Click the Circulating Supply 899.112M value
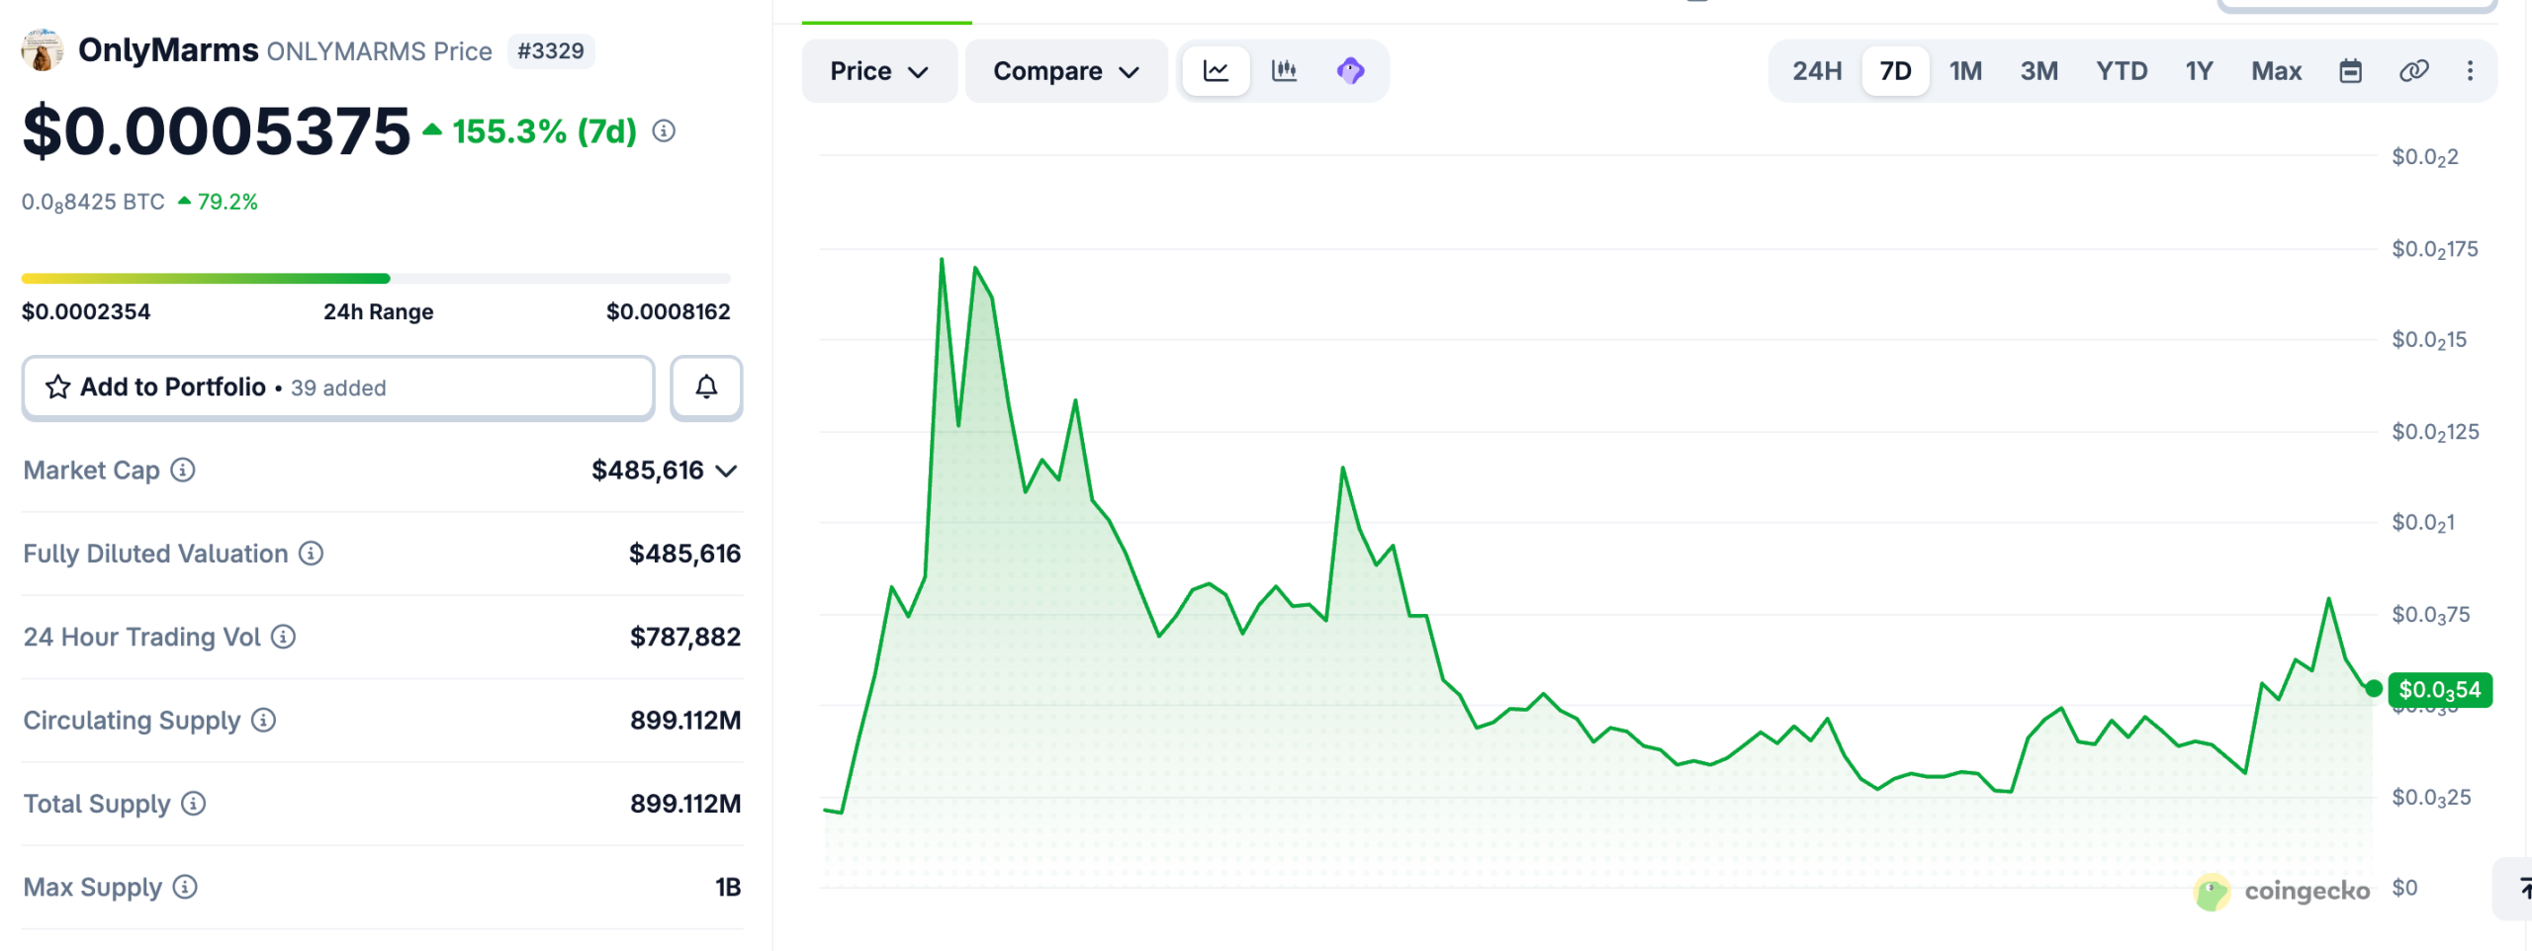The height and width of the screenshot is (951, 2532). 685,721
